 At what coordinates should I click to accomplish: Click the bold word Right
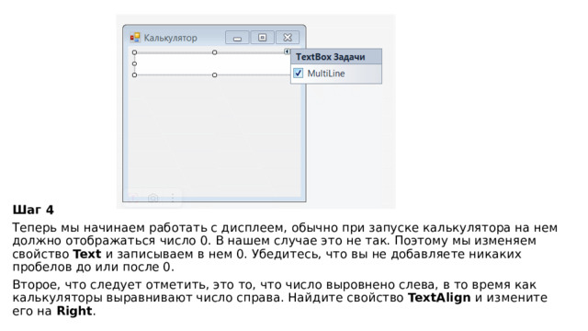(x=74, y=311)
